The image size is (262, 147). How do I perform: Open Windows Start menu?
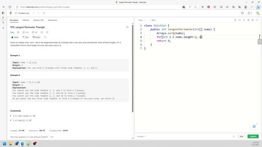tap(5, 144)
